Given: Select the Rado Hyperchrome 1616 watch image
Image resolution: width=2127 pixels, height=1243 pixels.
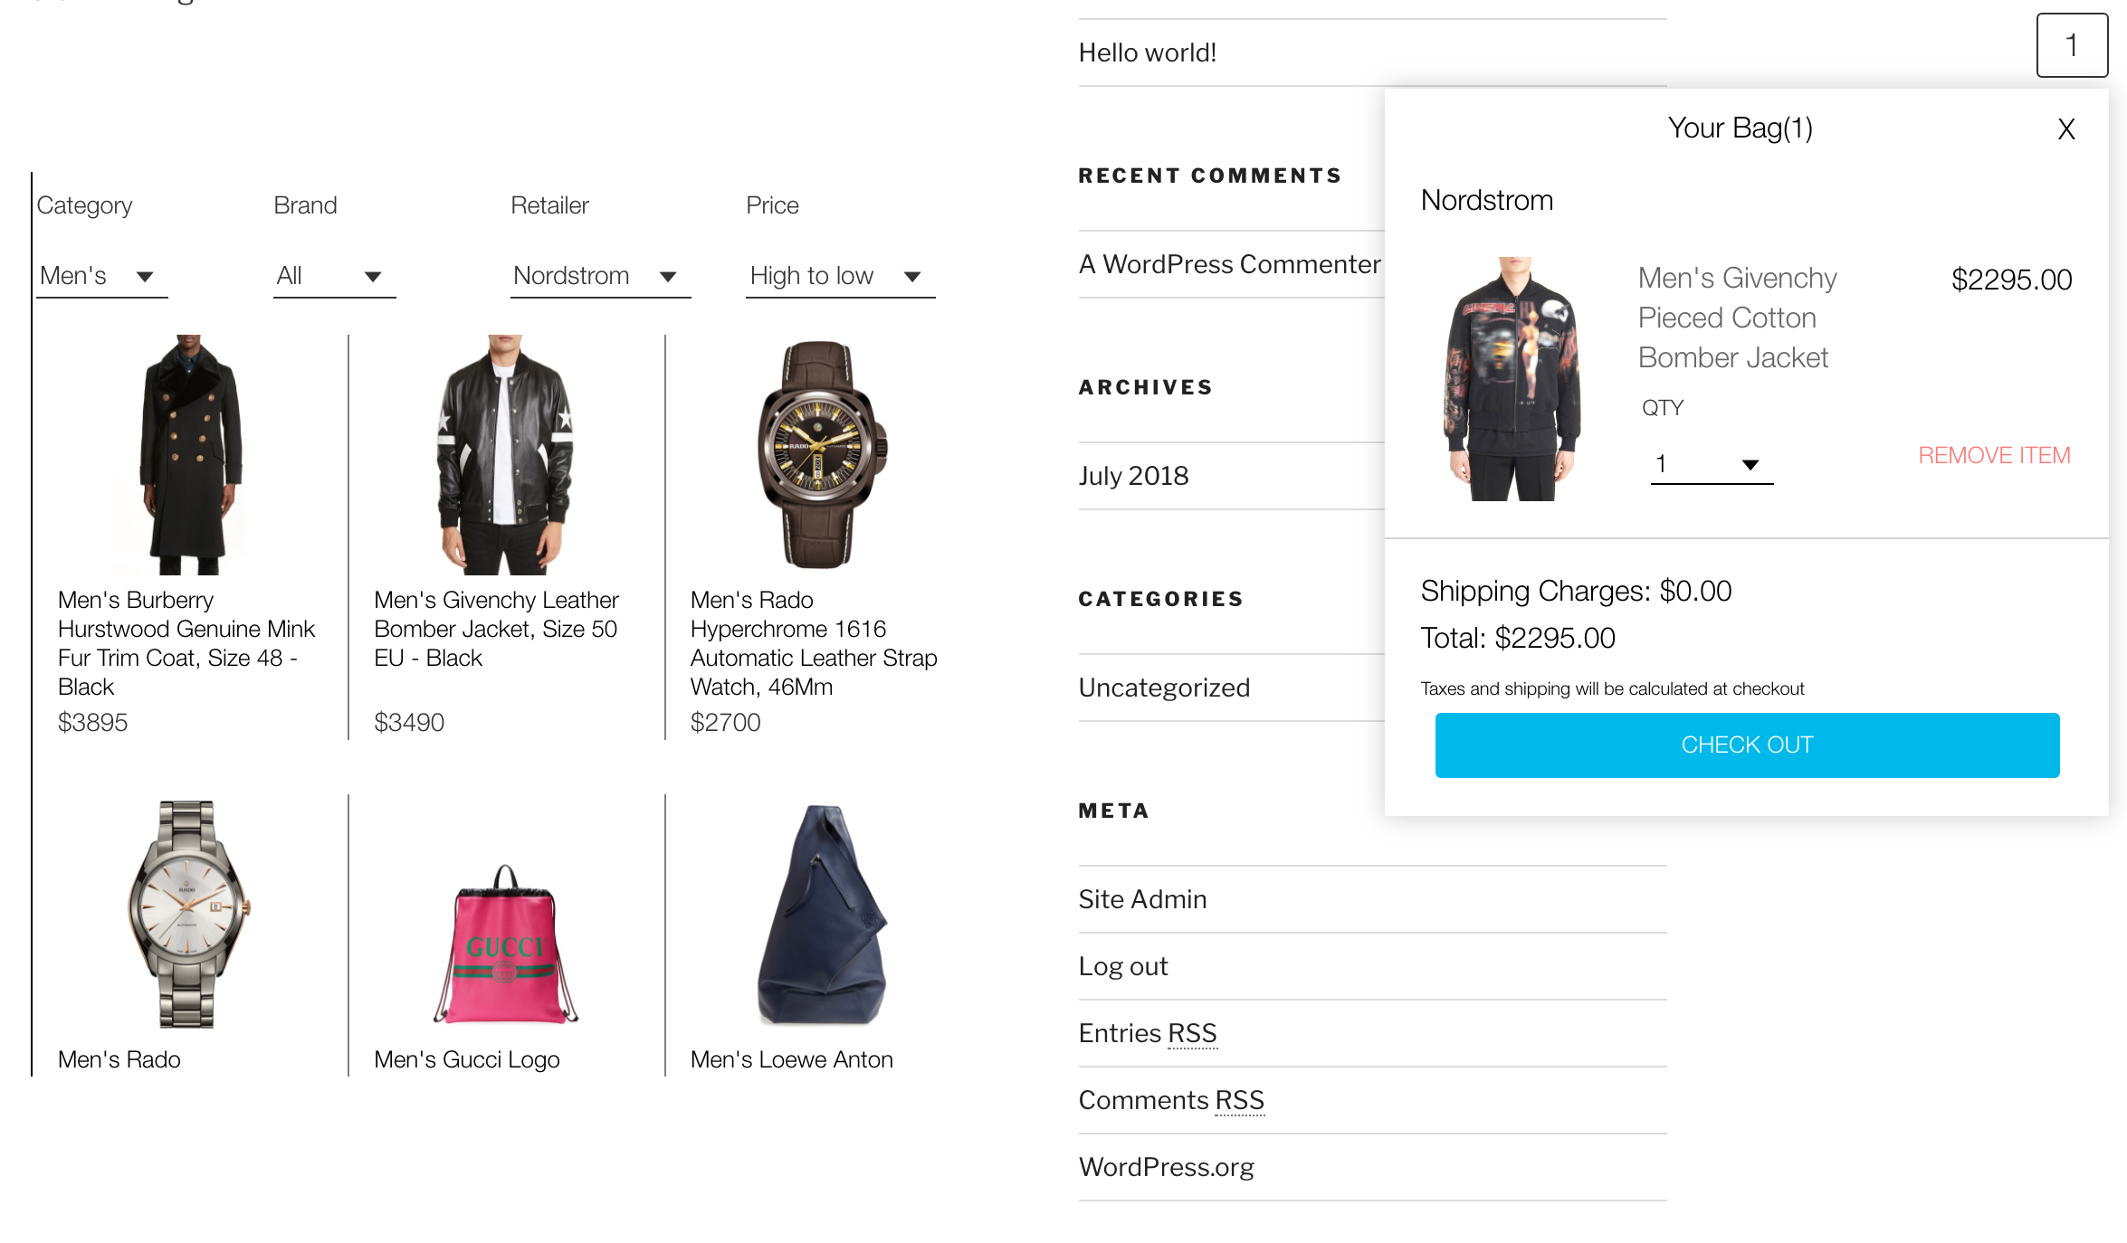Looking at the screenshot, I should click(x=822, y=454).
